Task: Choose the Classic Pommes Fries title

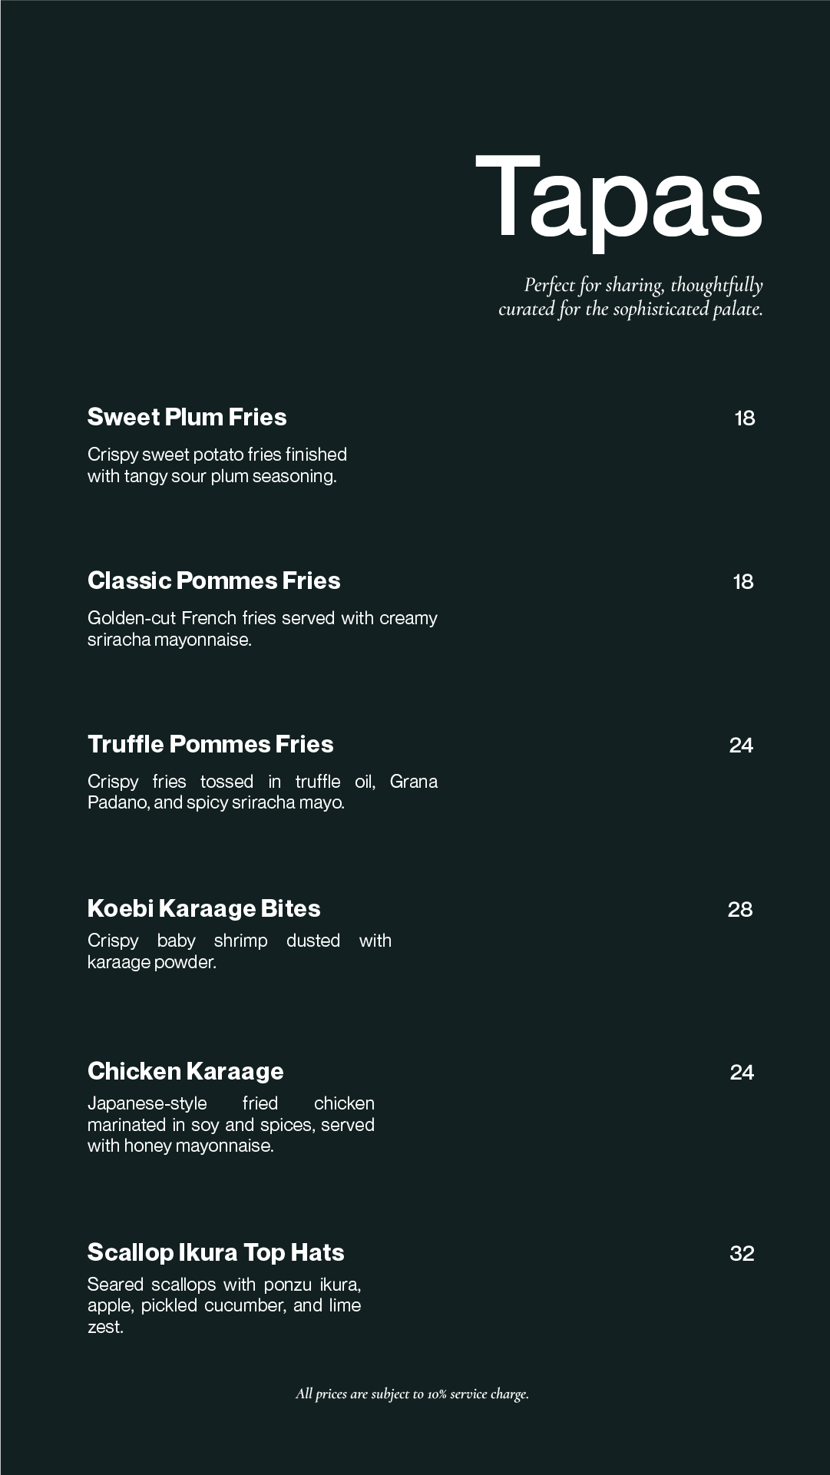Action: (213, 580)
